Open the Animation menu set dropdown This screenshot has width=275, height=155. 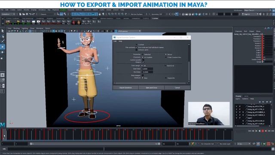point(8,14)
